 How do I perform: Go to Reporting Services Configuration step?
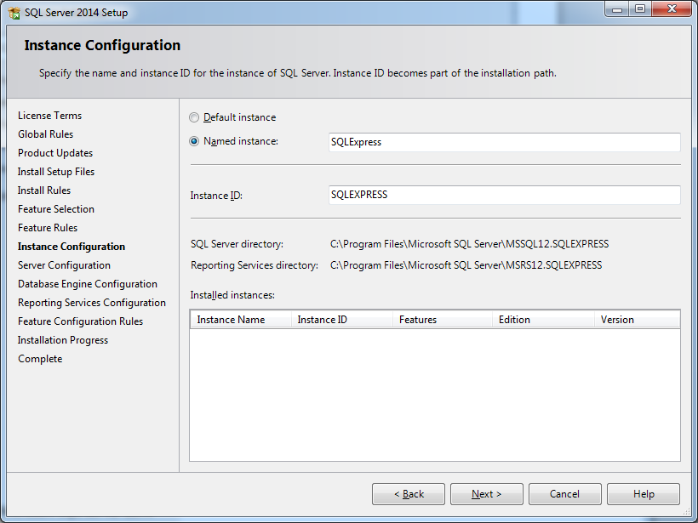(x=92, y=303)
